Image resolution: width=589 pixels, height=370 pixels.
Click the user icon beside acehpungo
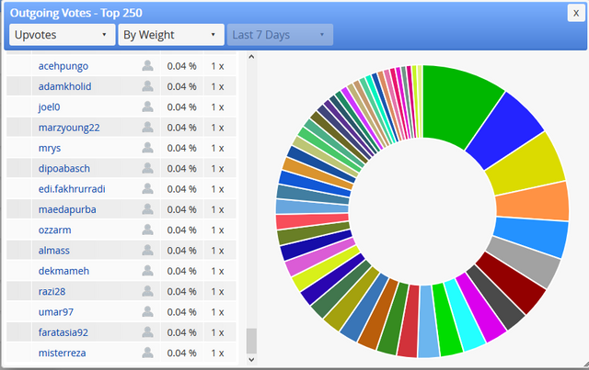147,65
